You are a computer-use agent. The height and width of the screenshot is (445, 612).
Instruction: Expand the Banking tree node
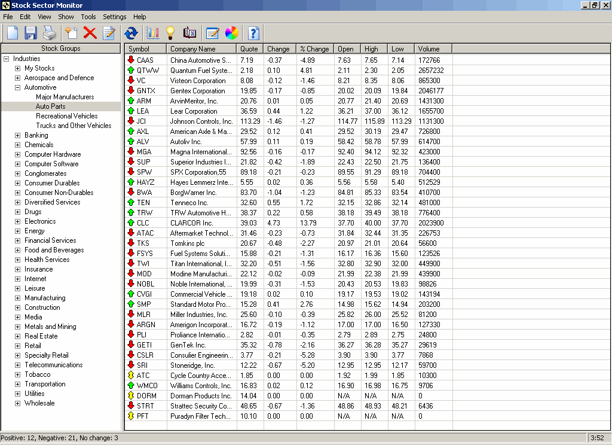[18, 135]
